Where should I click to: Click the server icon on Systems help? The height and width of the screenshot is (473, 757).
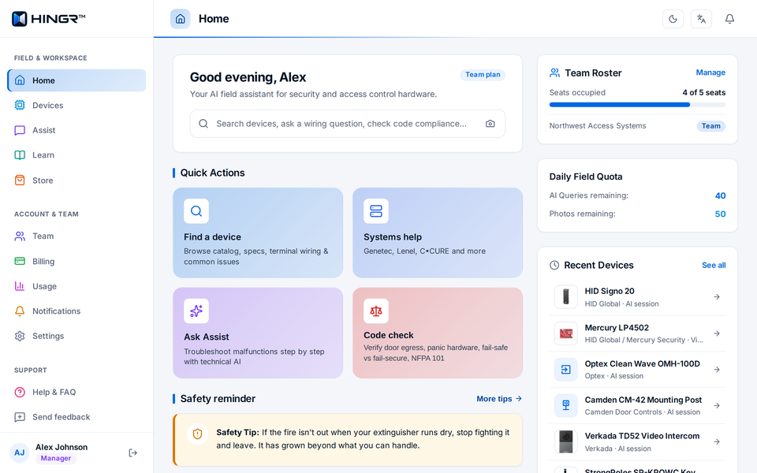pyautogui.click(x=376, y=211)
